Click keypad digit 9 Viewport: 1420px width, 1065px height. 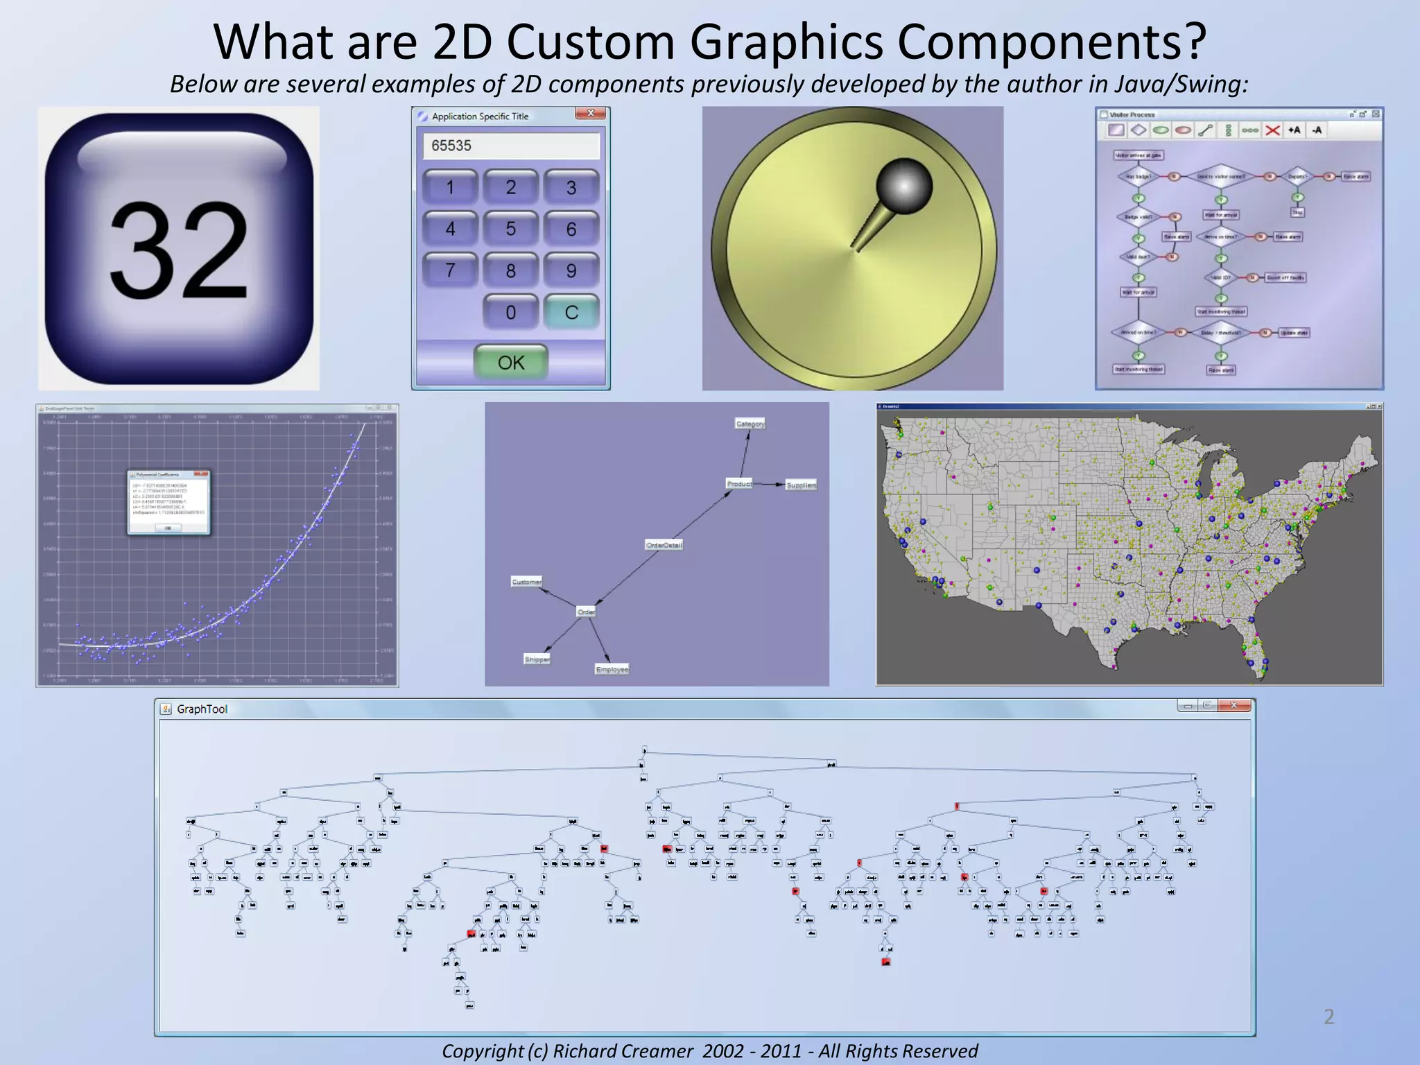(x=571, y=270)
